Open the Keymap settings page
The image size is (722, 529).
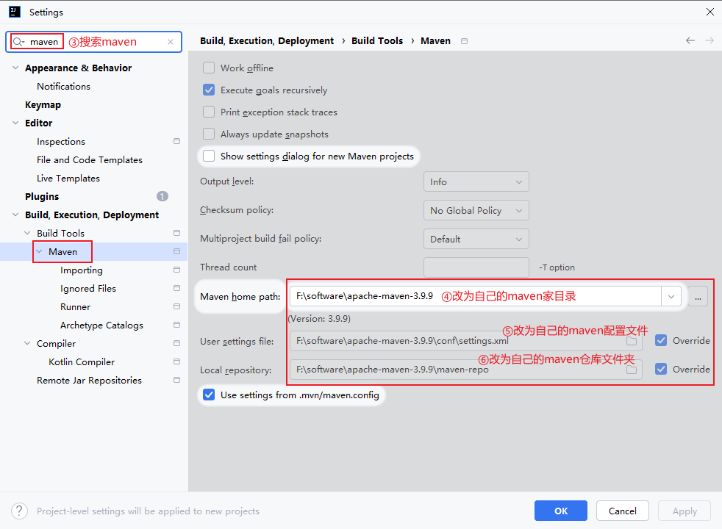click(x=43, y=105)
